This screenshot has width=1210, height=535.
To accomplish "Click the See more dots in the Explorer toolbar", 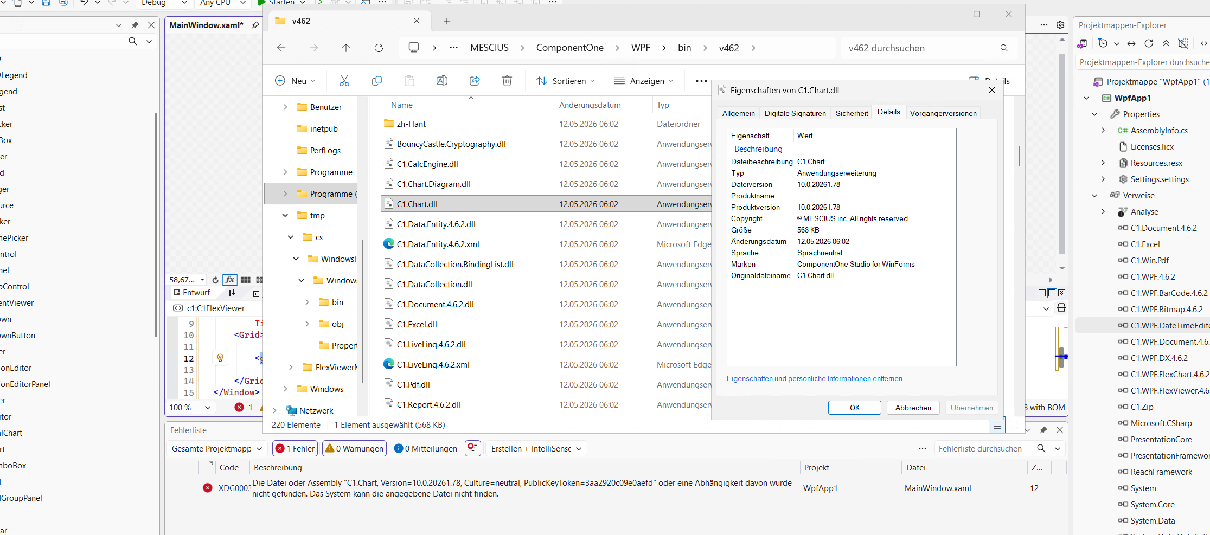I will point(701,81).
